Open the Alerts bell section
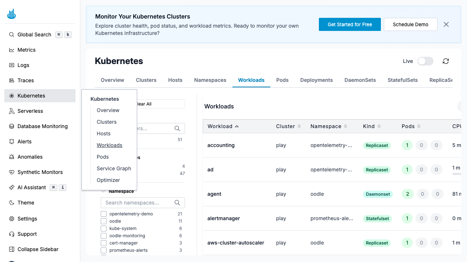 tap(23, 142)
